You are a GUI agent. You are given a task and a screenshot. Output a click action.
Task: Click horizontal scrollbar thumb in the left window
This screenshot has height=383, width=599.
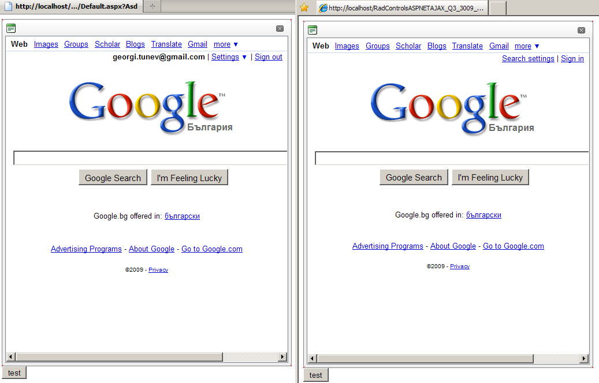(x=119, y=357)
